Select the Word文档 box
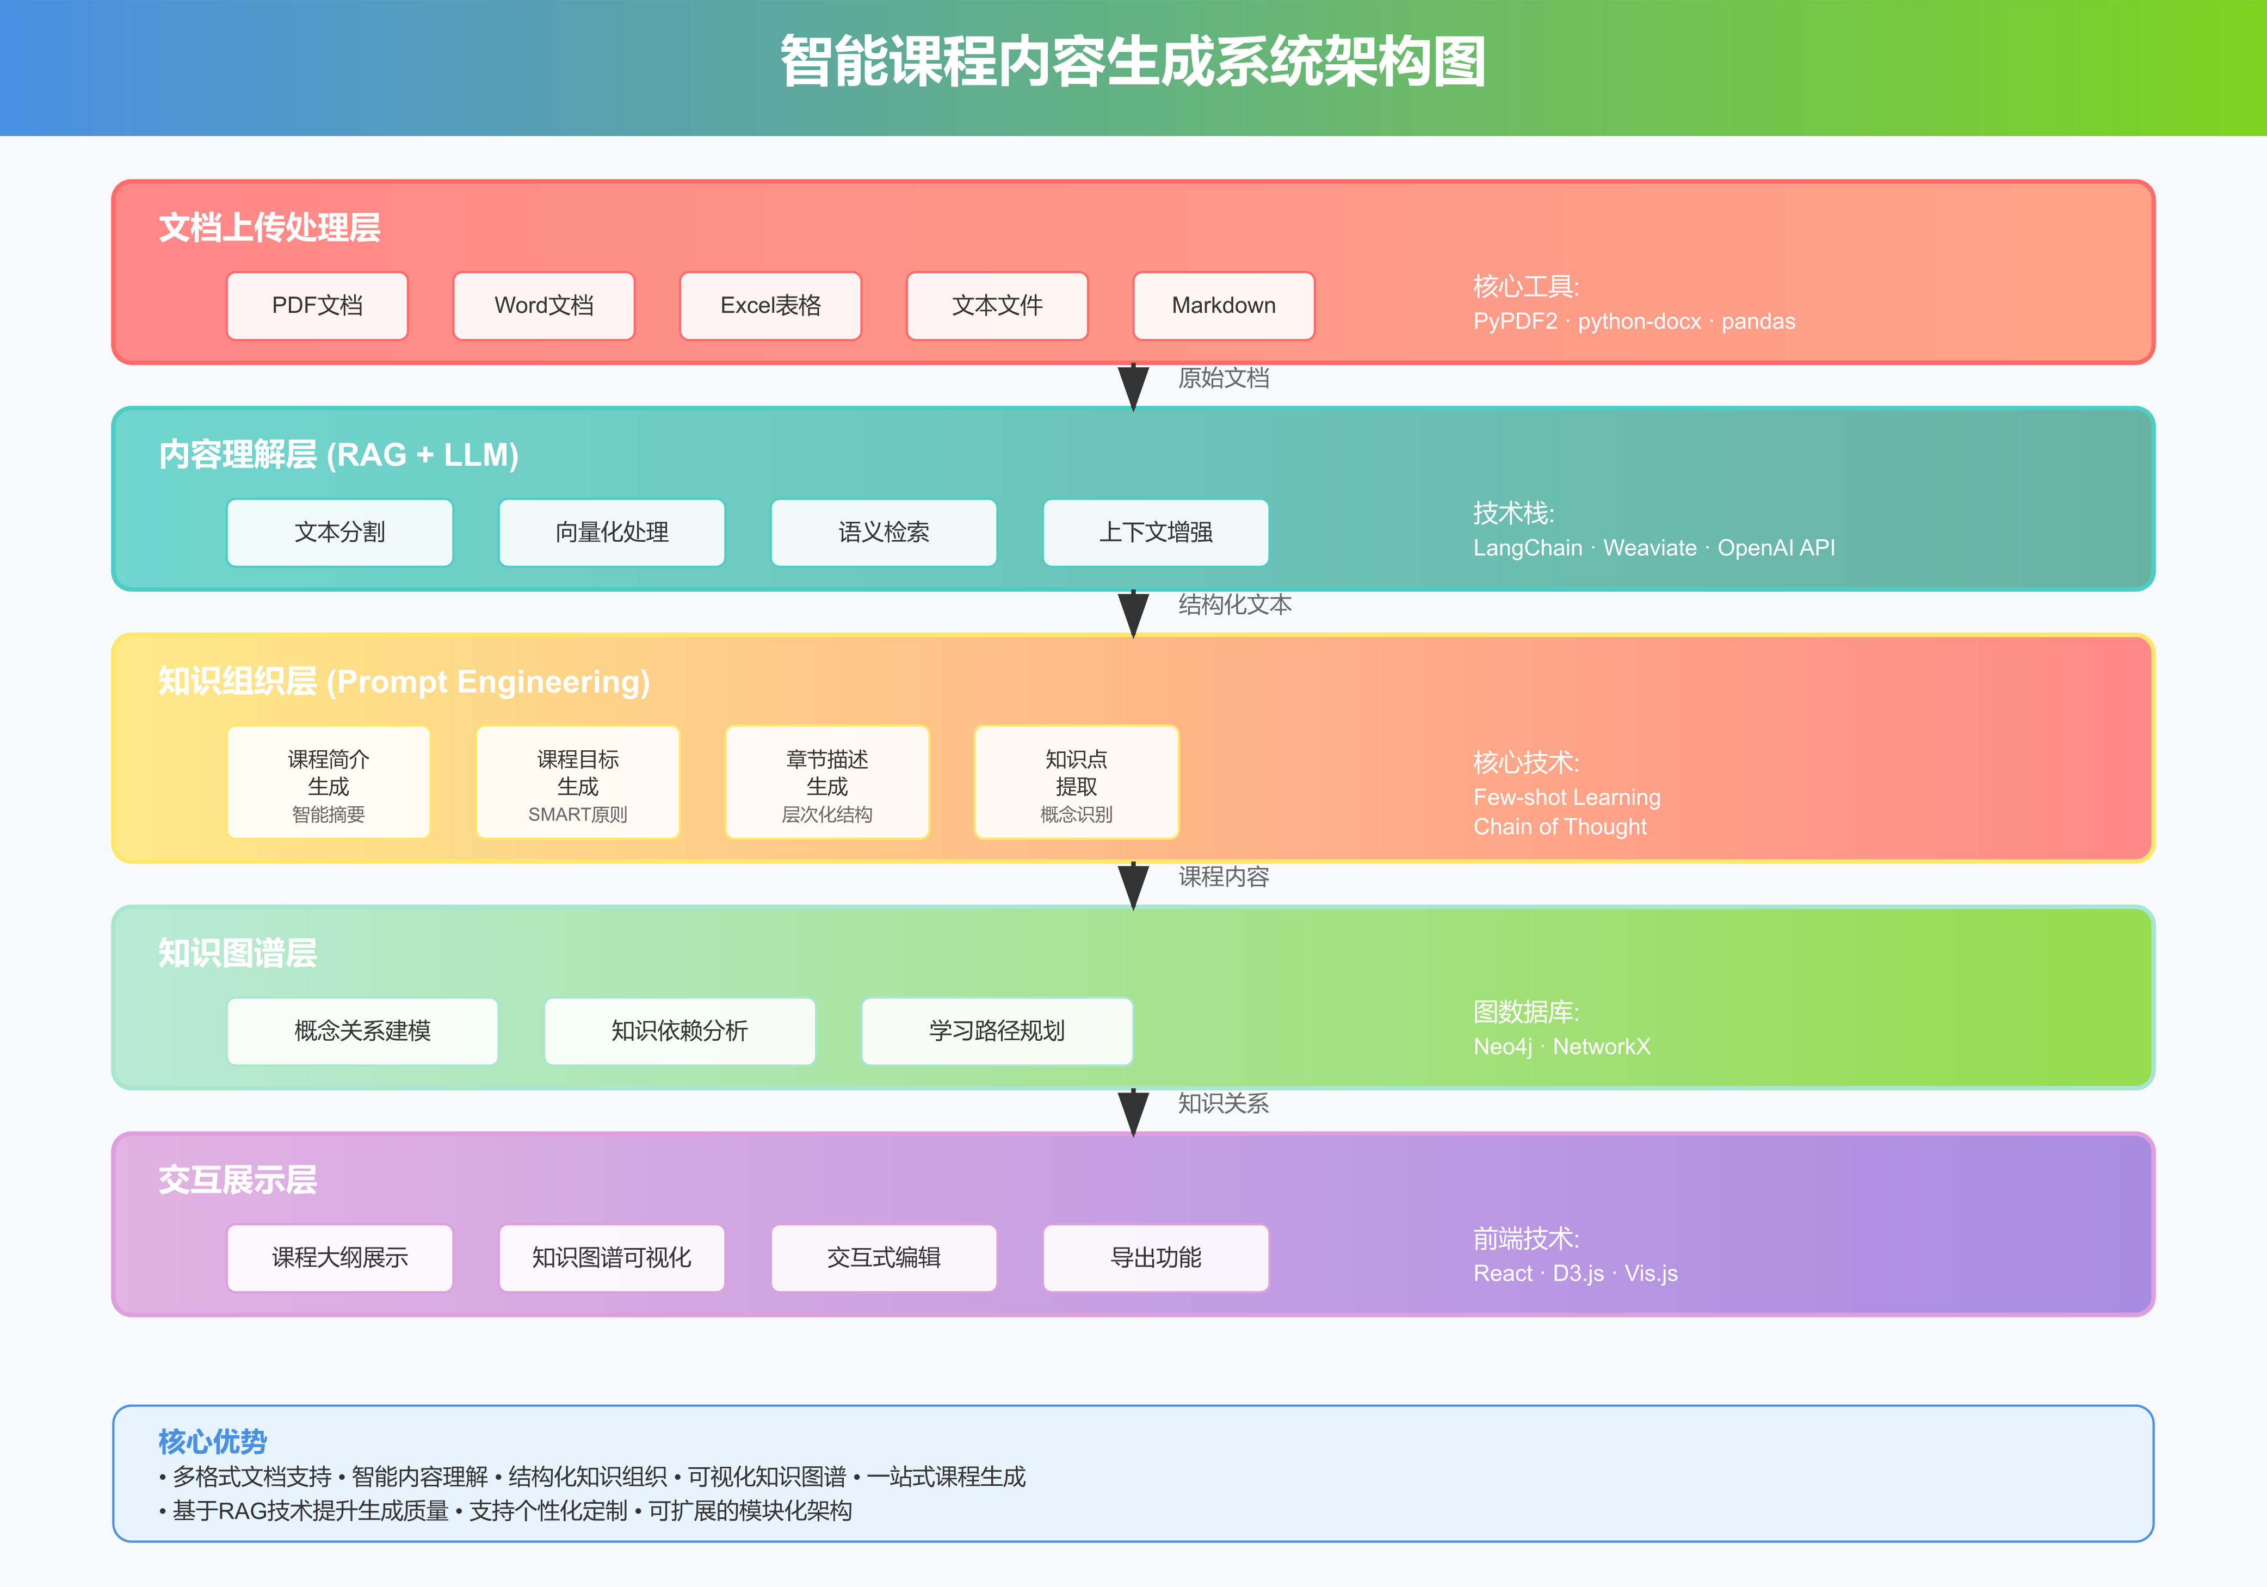 point(543,306)
